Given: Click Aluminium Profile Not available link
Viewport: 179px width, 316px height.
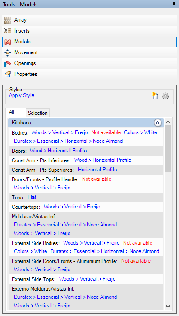Looking at the screenshot, I should pyautogui.click(x=136, y=261).
